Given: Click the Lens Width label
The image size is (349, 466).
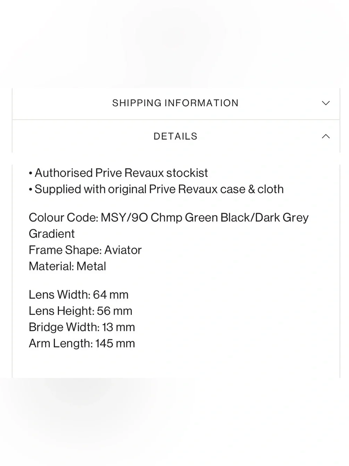Looking at the screenshot, I should pos(60,295).
